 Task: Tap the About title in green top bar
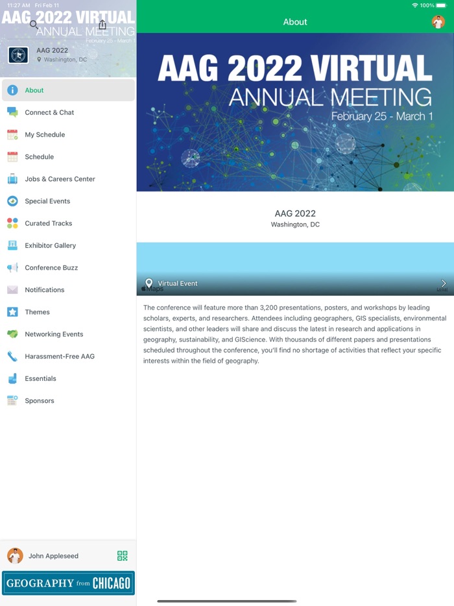(x=295, y=22)
